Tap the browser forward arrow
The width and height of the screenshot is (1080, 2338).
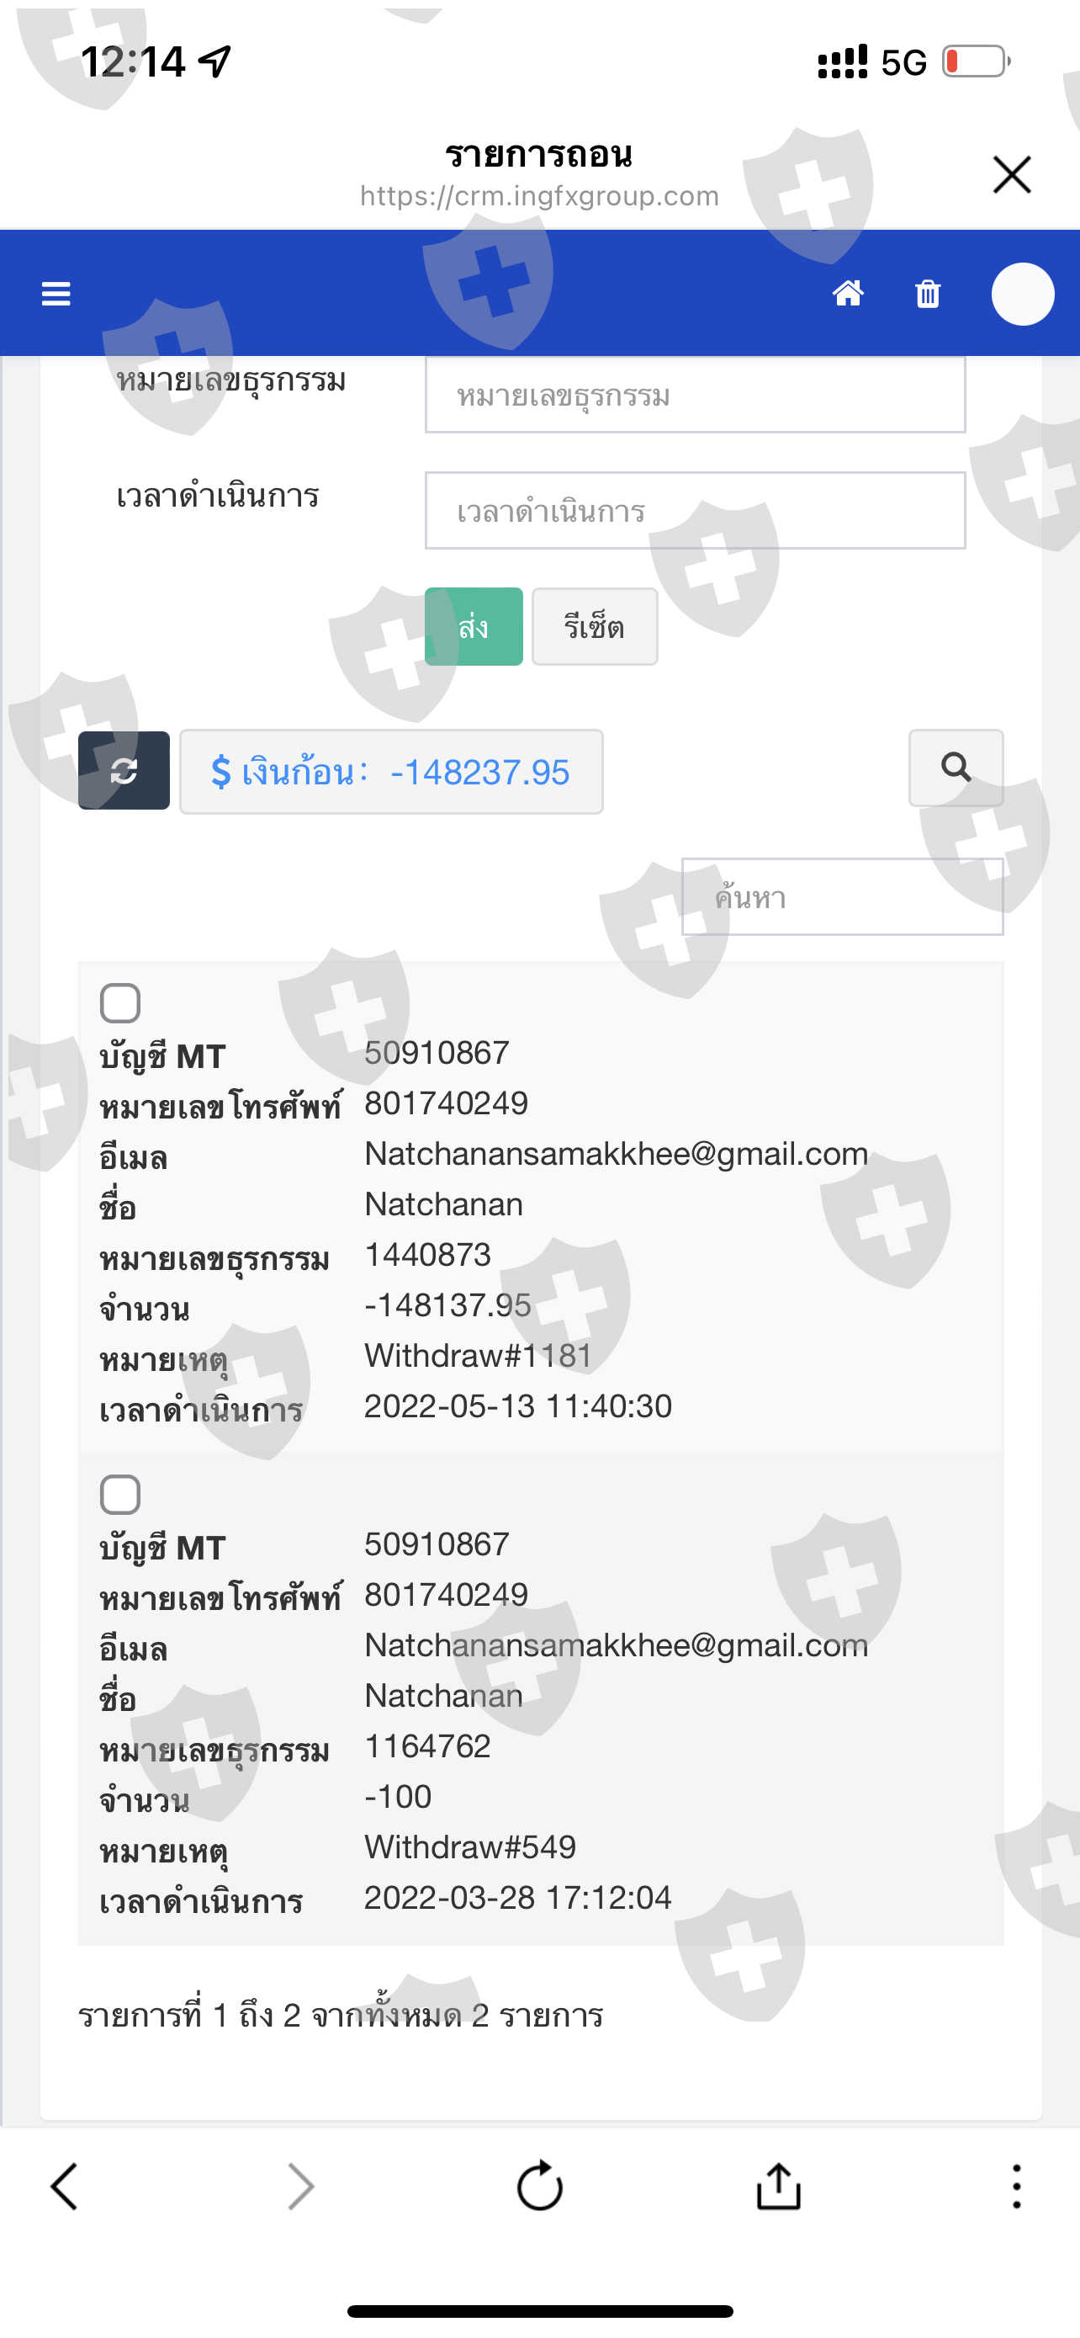click(301, 2187)
